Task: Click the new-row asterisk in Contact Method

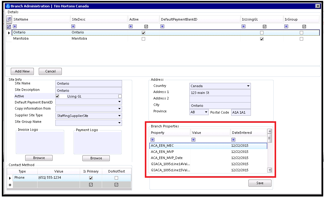Action: [10, 185]
